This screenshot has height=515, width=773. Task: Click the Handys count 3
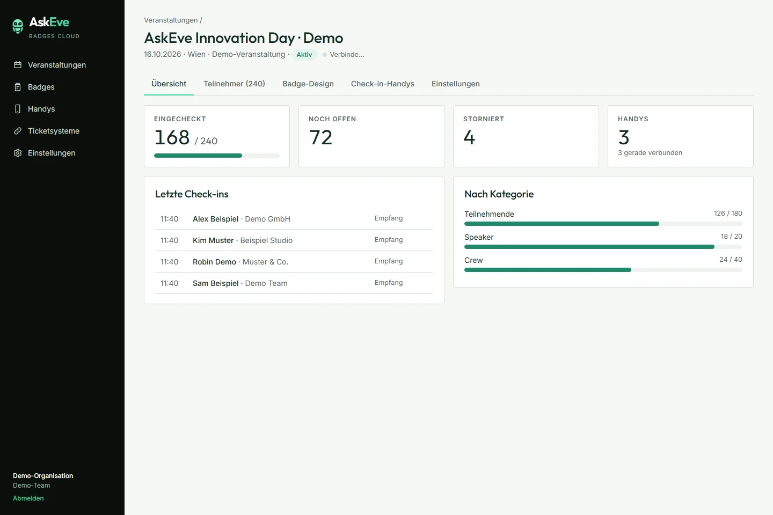click(624, 137)
